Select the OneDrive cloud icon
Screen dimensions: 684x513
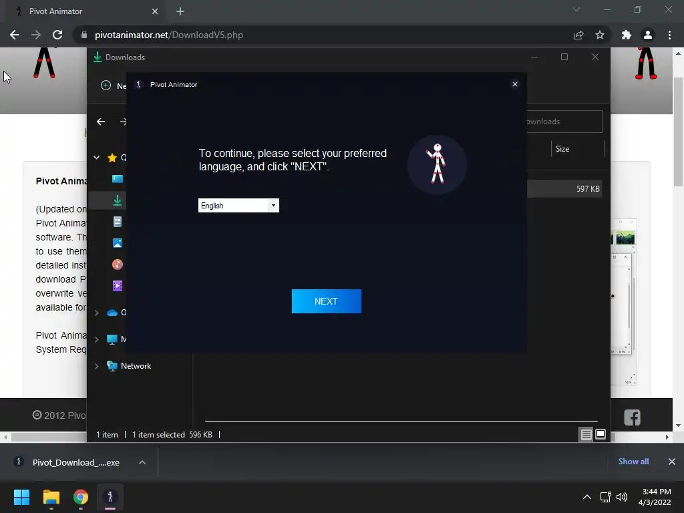pyautogui.click(x=112, y=313)
